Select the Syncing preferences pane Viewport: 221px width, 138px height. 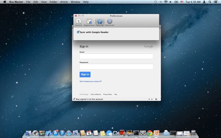[x=100, y=23]
